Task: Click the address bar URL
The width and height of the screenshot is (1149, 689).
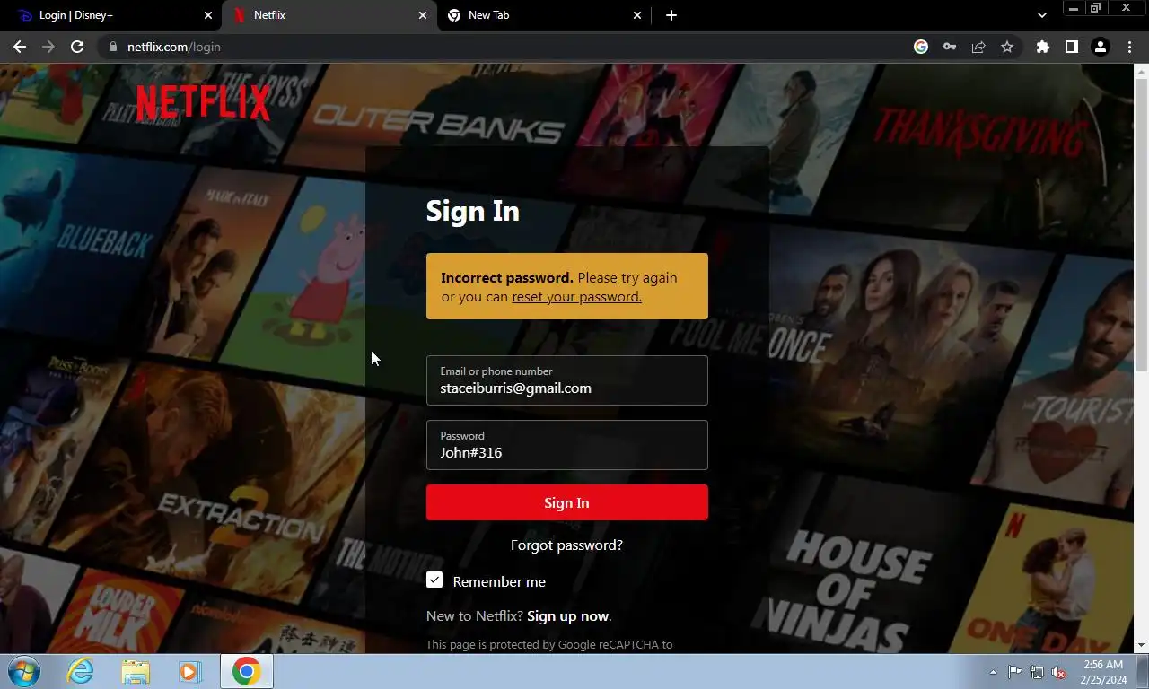Action: (173, 47)
